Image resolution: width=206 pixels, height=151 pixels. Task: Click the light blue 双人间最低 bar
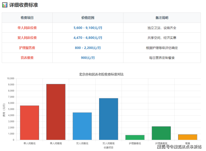(82, 126)
